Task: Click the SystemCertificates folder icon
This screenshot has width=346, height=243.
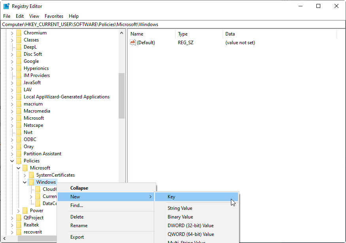Action: [x=32, y=175]
